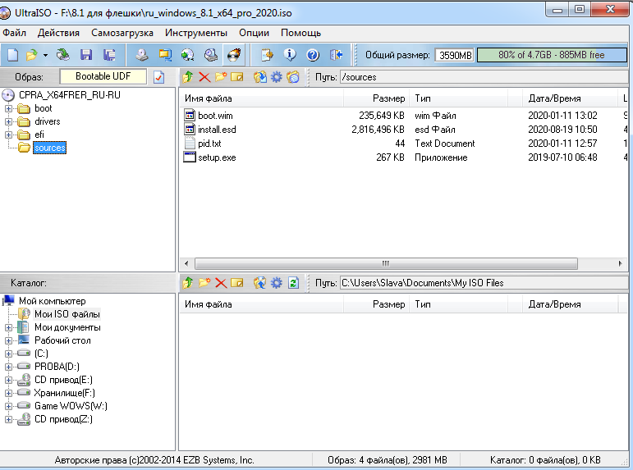Click the New folder icon in image pane
The image size is (633, 470).
coord(220,76)
